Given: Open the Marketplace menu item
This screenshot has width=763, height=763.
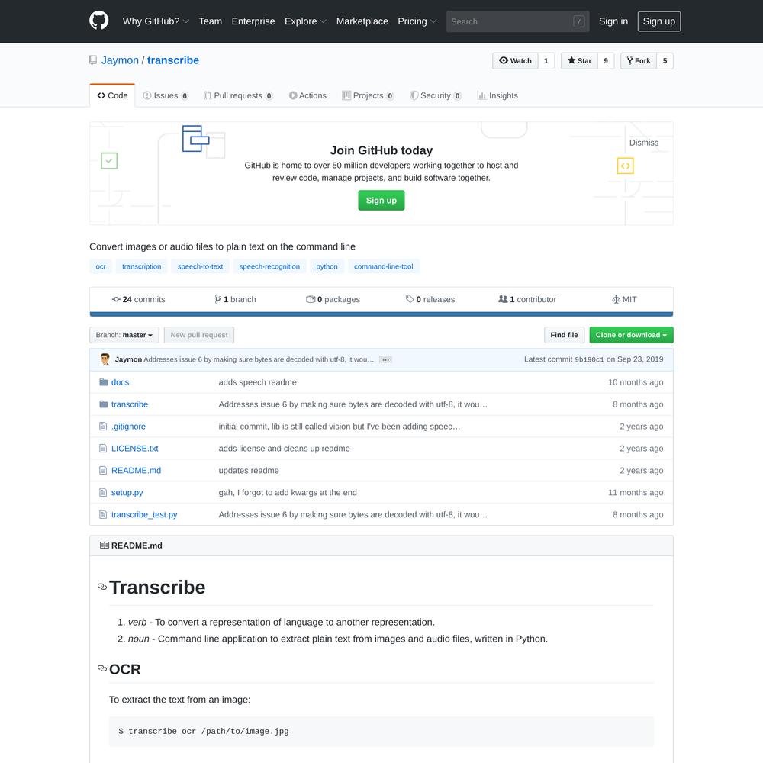Looking at the screenshot, I should [x=362, y=21].
